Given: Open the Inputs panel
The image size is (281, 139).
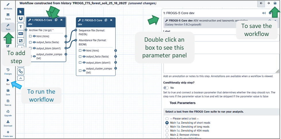Looking at the screenshot, I should tap(8, 16).
